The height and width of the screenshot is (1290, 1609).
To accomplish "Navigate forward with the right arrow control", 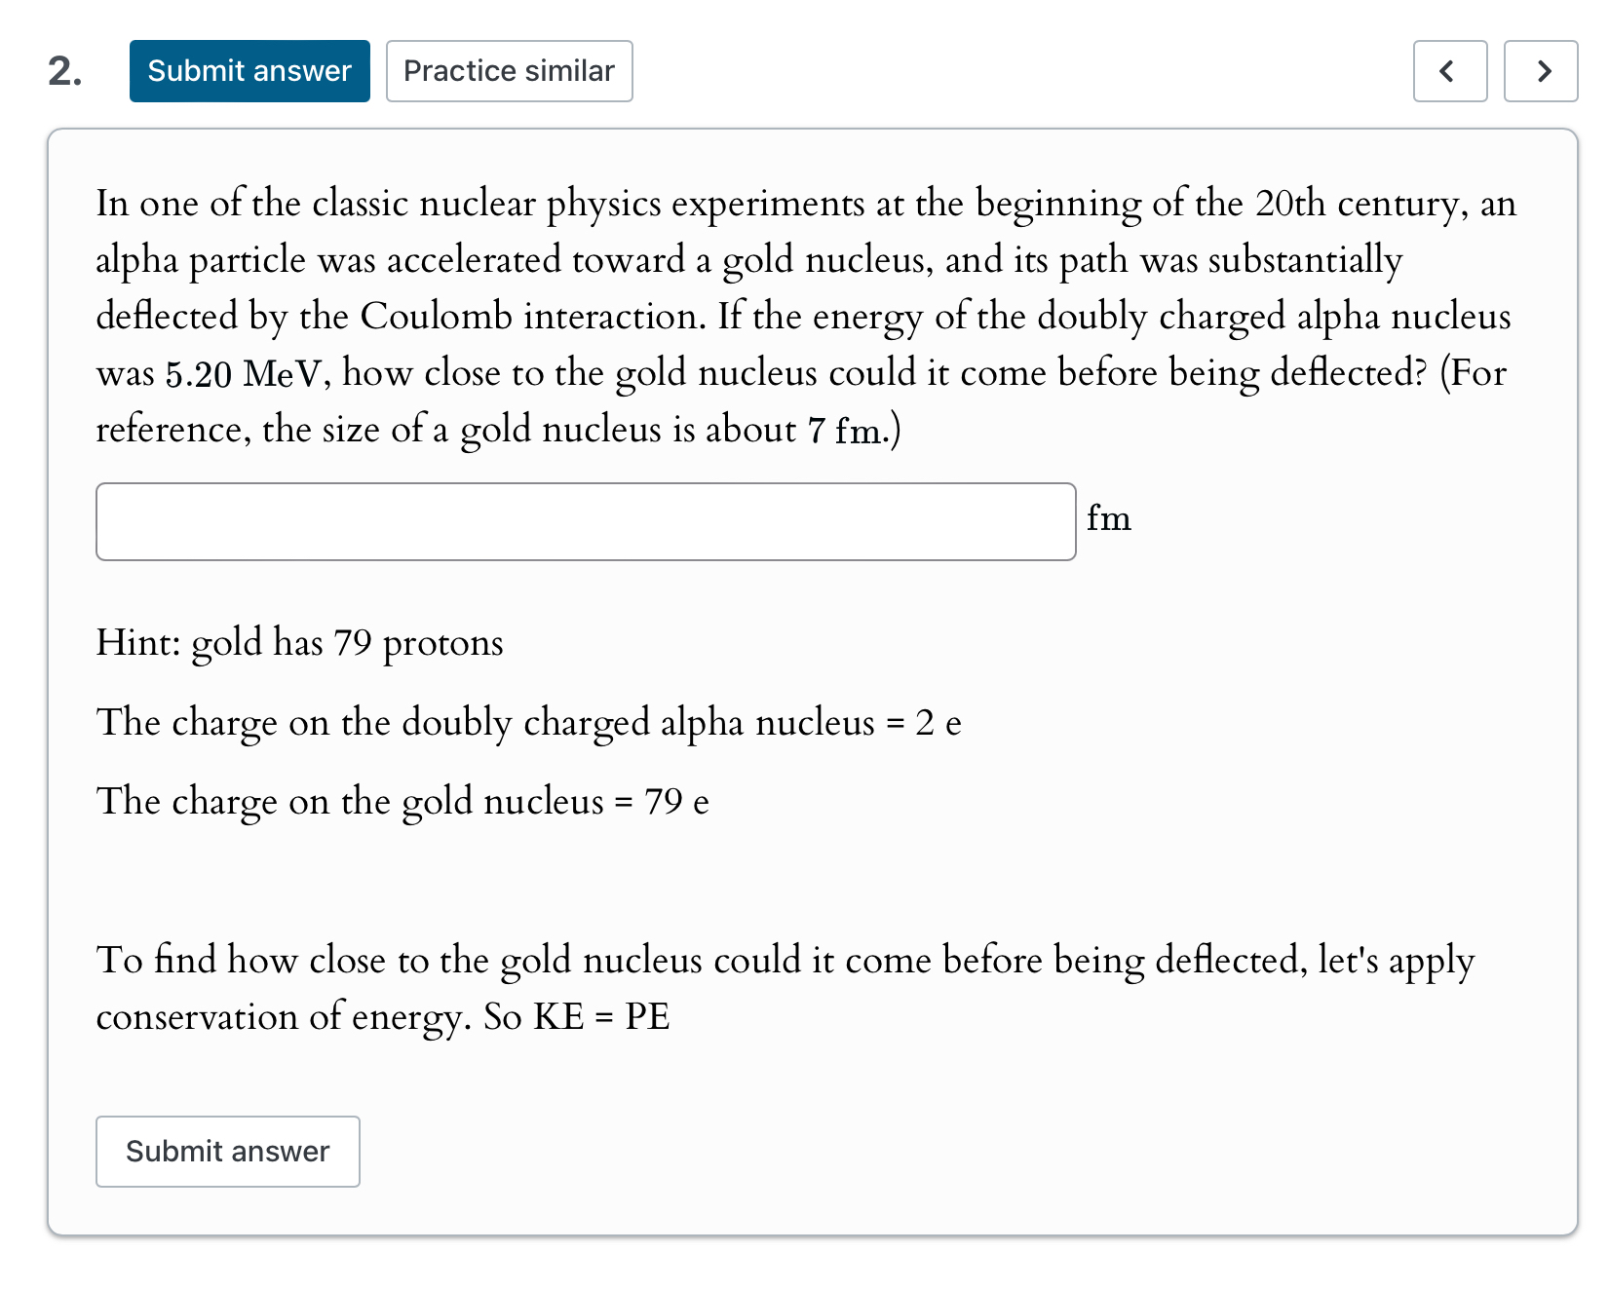I will [1543, 70].
